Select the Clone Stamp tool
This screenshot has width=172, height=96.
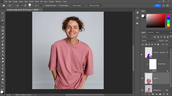point(3,45)
